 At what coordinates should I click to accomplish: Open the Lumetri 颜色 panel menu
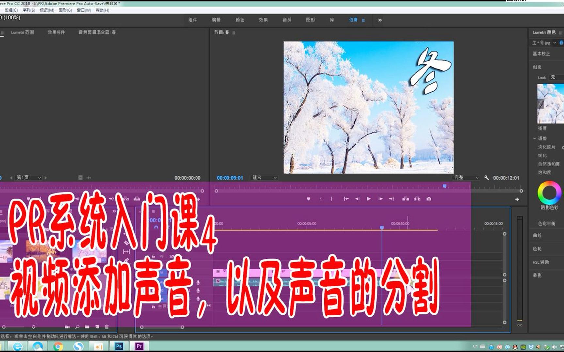[x=560, y=33]
